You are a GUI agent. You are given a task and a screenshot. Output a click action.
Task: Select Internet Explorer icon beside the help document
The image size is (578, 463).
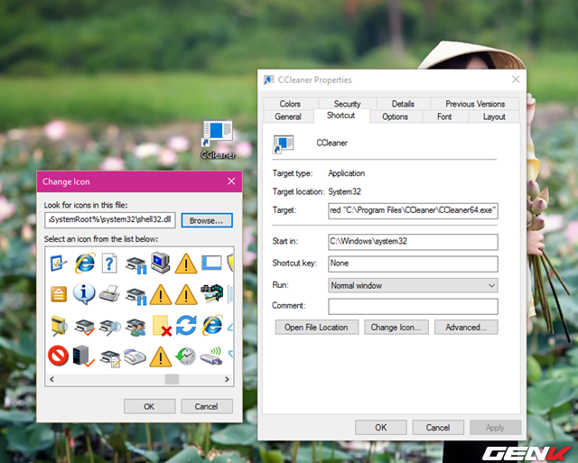pos(85,263)
